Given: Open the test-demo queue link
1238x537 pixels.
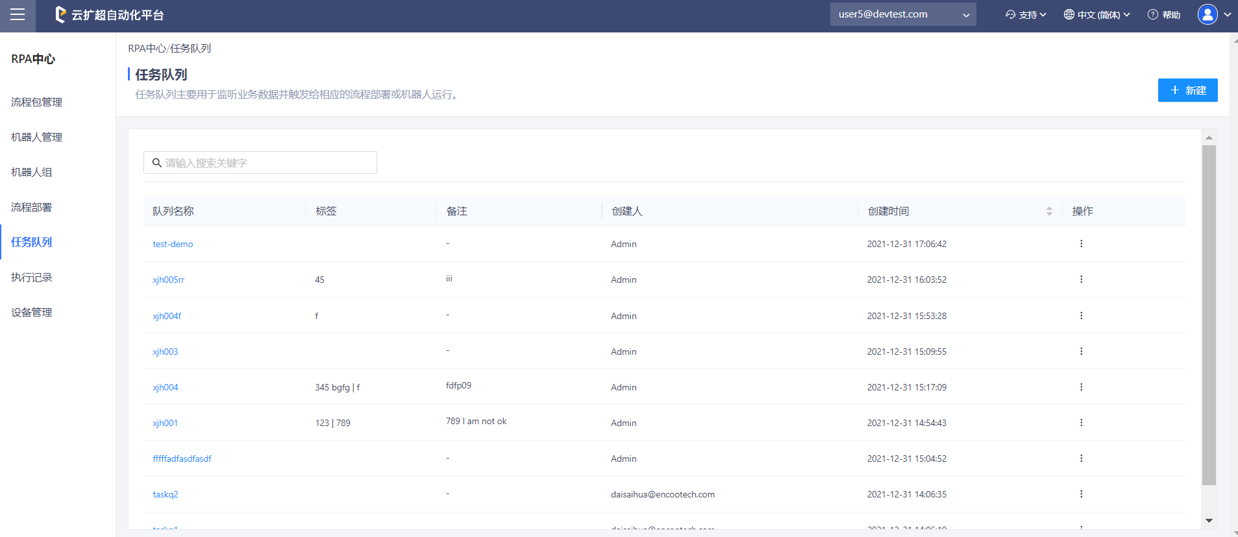Looking at the screenshot, I should pyautogui.click(x=173, y=244).
